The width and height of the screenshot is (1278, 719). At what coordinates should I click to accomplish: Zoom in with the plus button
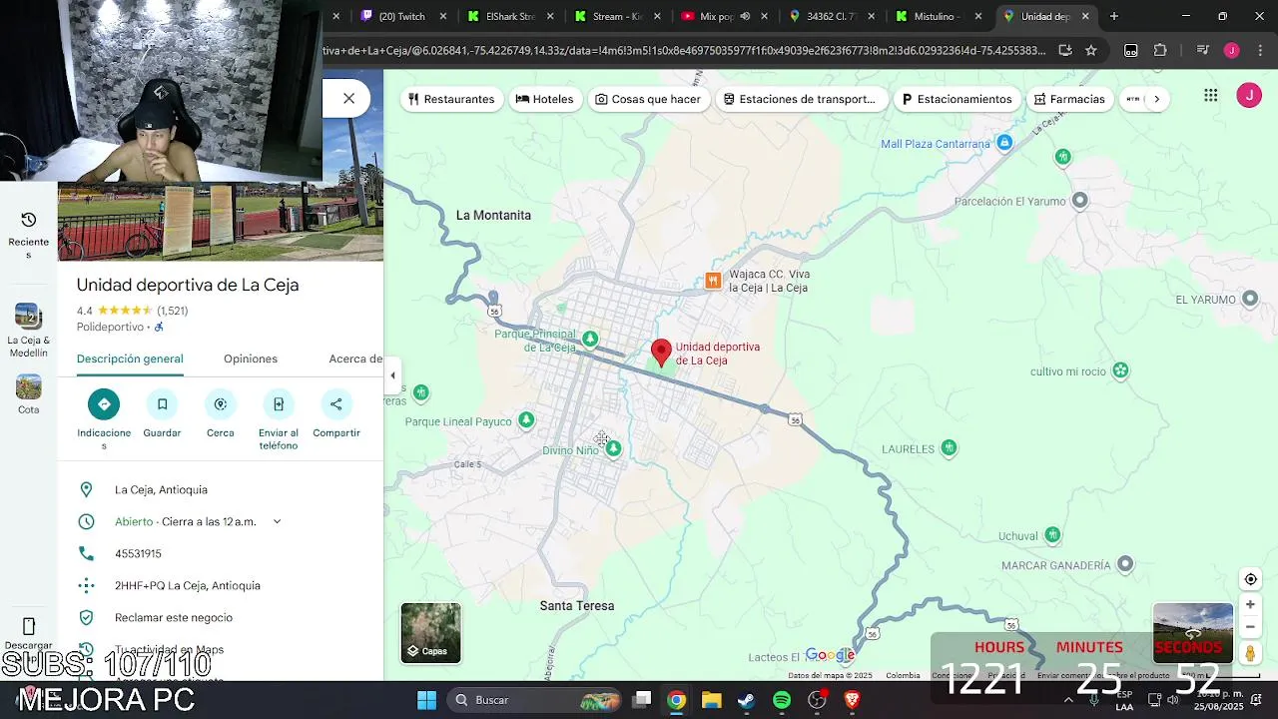tap(1250, 605)
